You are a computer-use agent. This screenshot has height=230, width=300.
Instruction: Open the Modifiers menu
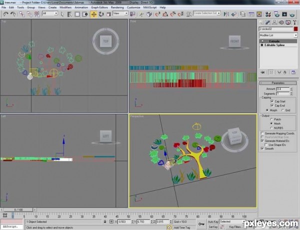click(65, 7)
